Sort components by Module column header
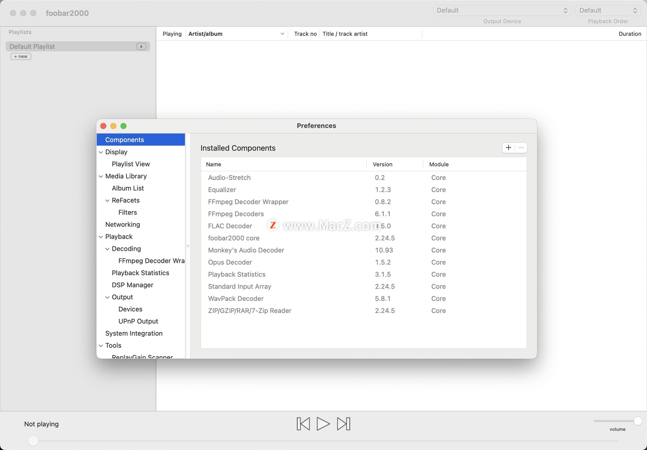647x450 pixels. (474, 164)
